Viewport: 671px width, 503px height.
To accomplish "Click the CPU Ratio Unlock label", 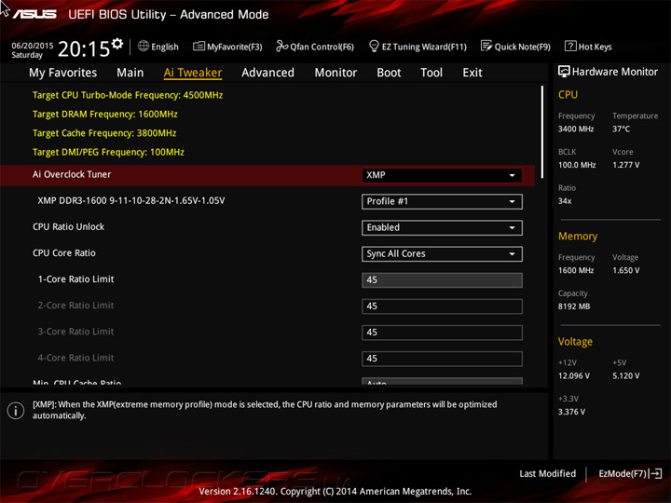I will click(68, 226).
